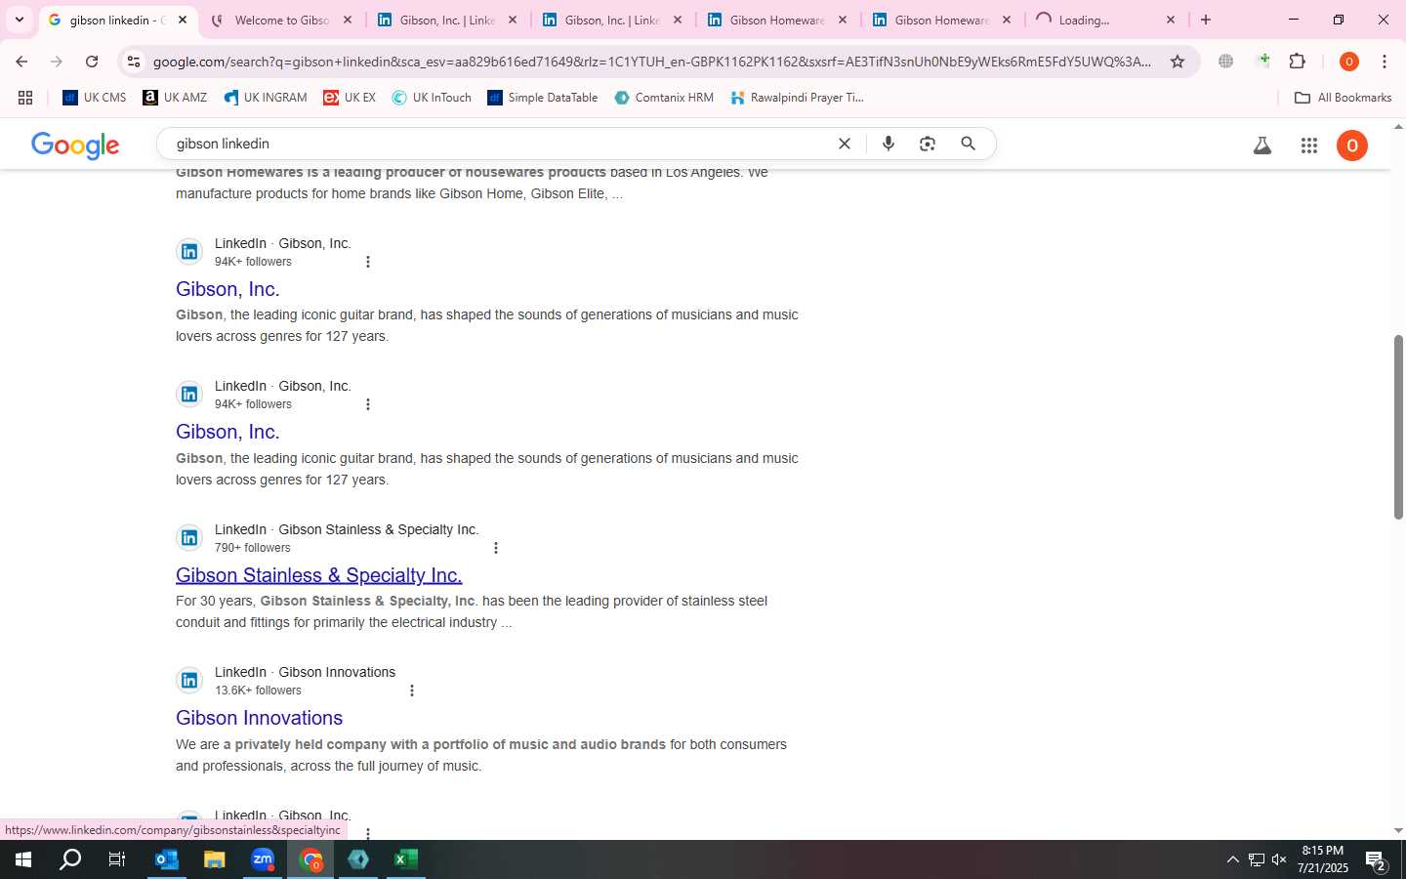The width and height of the screenshot is (1406, 879).
Task: Open the Google apps grid
Action: click(1309, 146)
